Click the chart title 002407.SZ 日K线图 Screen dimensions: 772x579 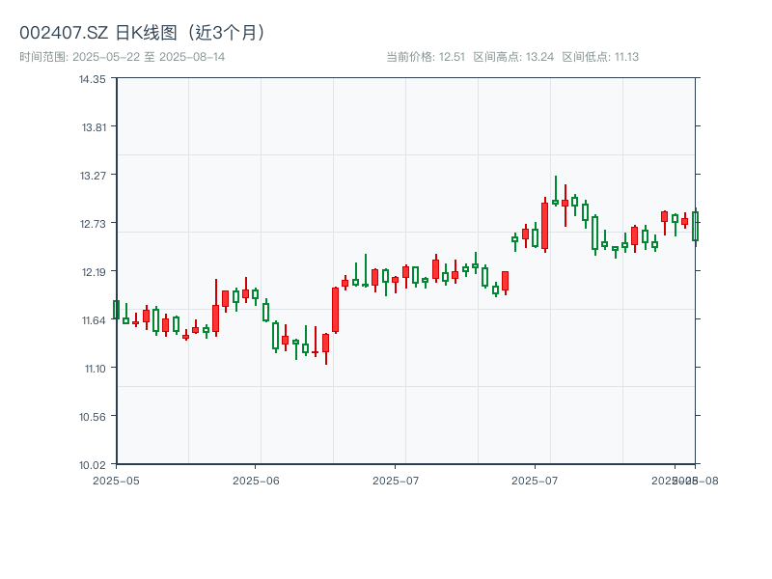[x=143, y=32]
